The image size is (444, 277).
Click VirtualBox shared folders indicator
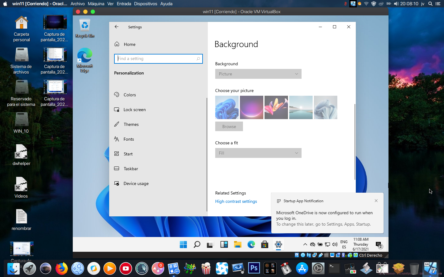tap(326, 255)
